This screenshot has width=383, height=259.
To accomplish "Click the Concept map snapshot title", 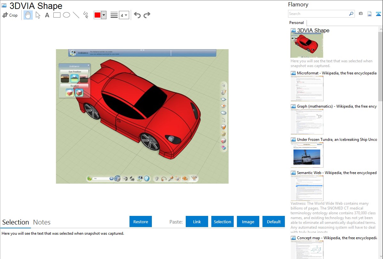I will (337, 238).
